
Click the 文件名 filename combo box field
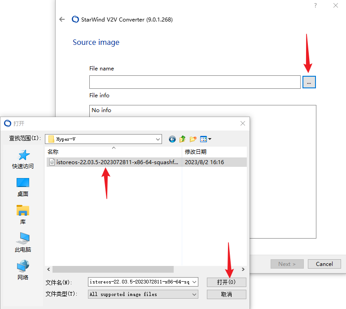pyautogui.click(x=143, y=282)
